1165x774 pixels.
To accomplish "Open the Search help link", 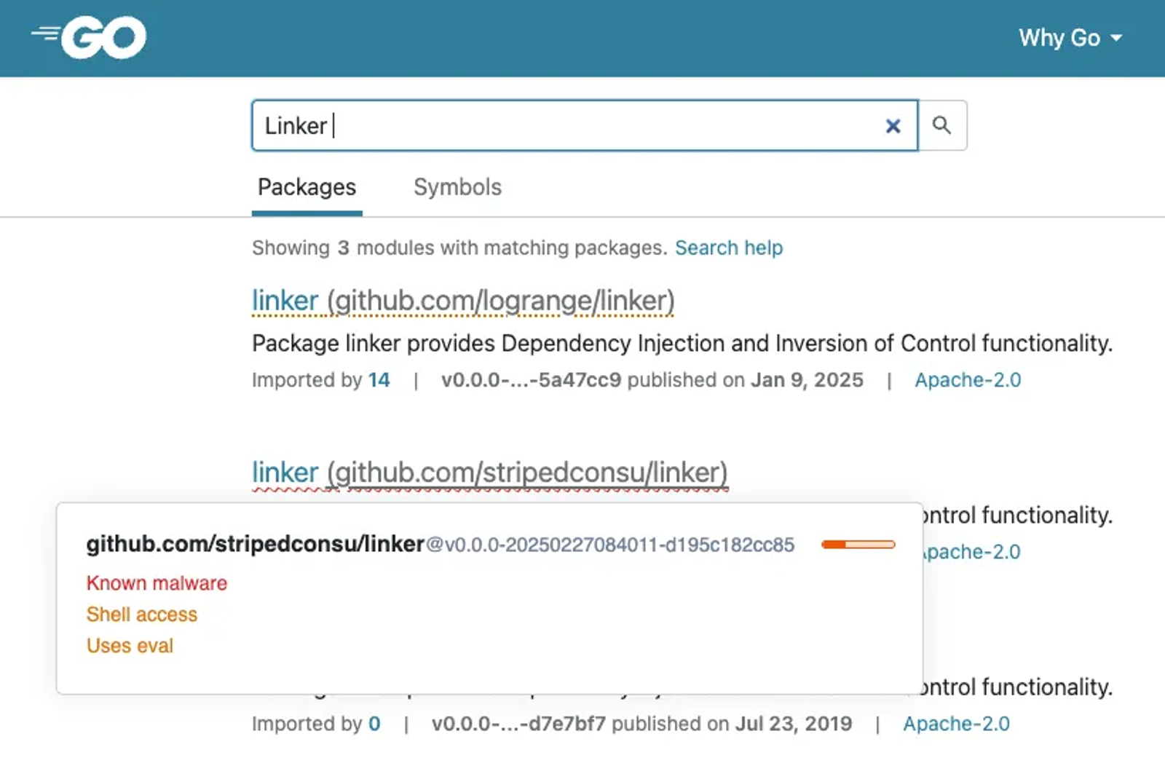I will (x=728, y=248).
